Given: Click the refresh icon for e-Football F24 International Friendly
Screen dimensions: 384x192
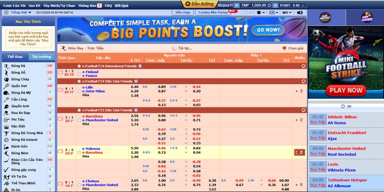Looking at the screenshot, I should pos(303,66).
